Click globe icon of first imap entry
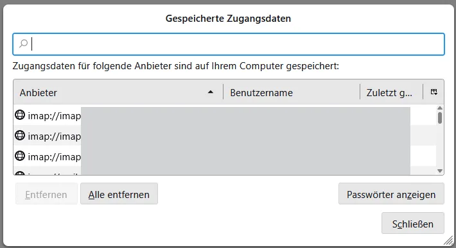456x248 pixels. click(x=20, y=115)
